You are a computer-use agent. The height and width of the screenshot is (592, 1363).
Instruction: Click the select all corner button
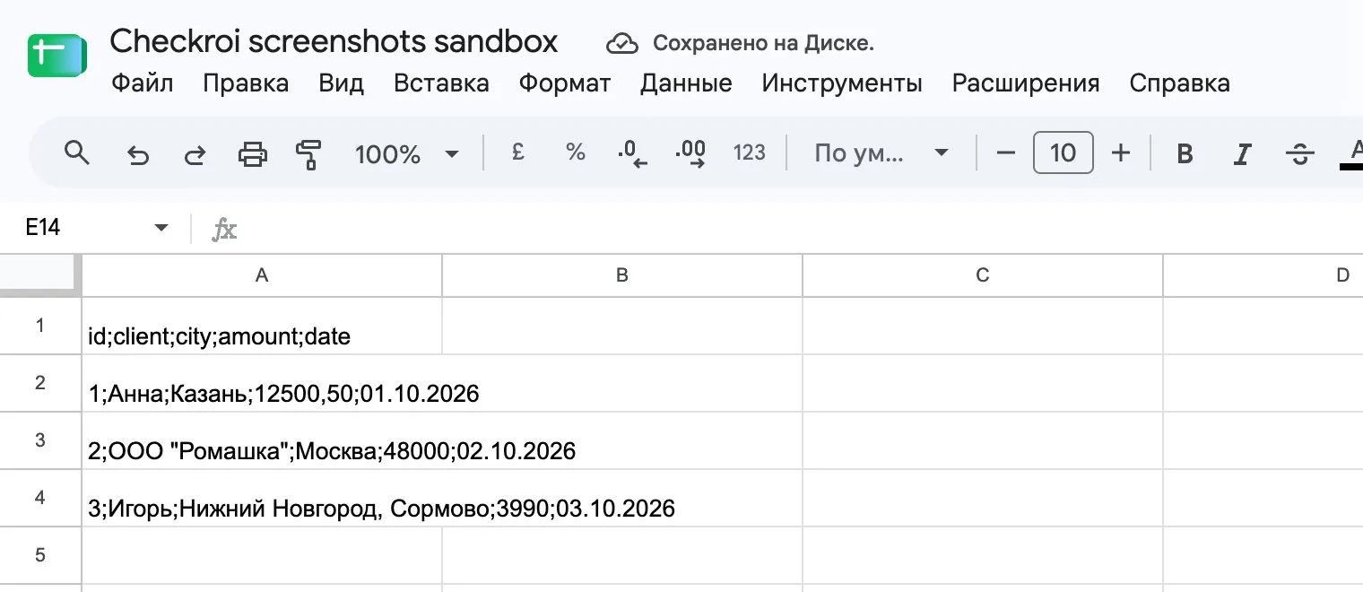click(x=40, y=275)
